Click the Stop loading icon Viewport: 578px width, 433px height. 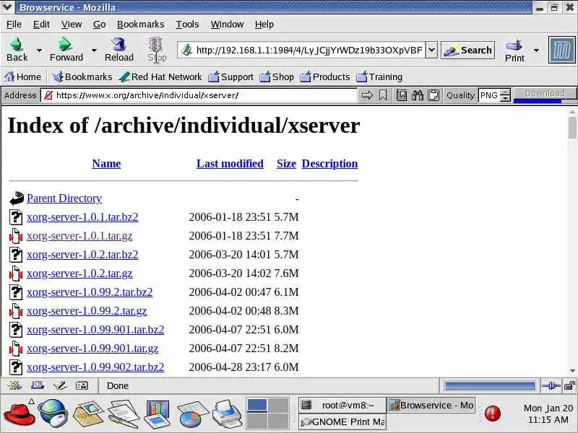pyautogui.click(x=157, y=45)
